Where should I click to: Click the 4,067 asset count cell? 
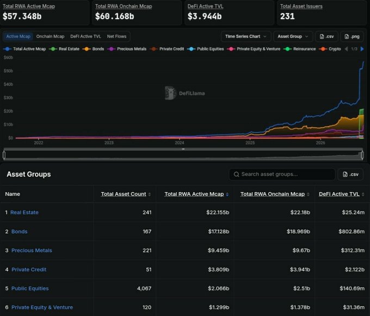(x=144, y=288)
